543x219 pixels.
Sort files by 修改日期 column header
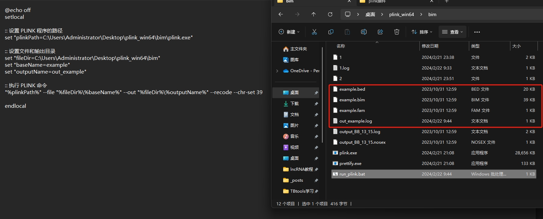tap(430, 46)
